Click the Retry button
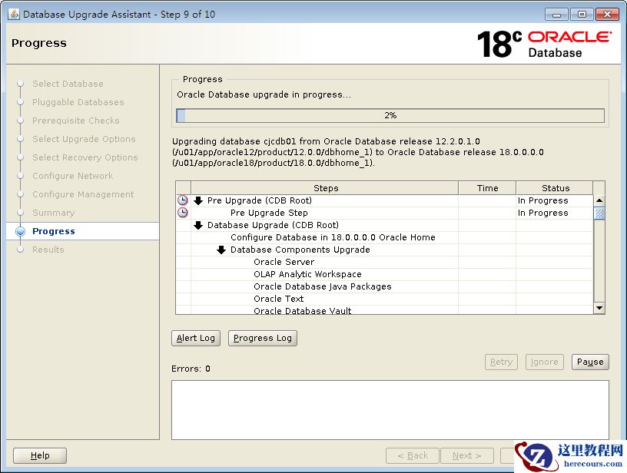The image size is (627, 473). (x=502, y=362)
